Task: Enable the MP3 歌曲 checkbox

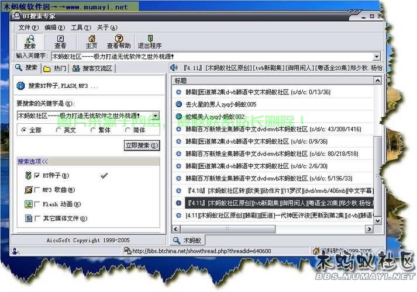Action: (x=37, y=190)
